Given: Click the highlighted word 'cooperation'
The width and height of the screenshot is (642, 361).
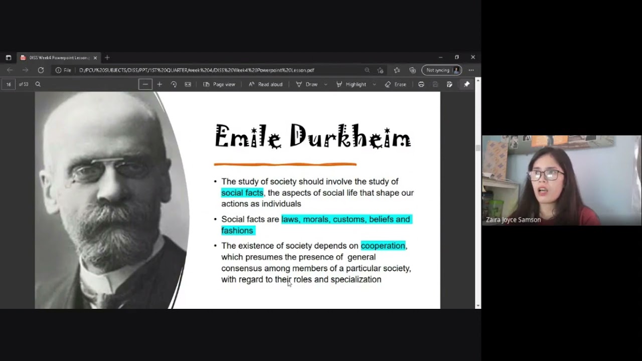Looking at the screenshot, I should (x=383, y=246).
